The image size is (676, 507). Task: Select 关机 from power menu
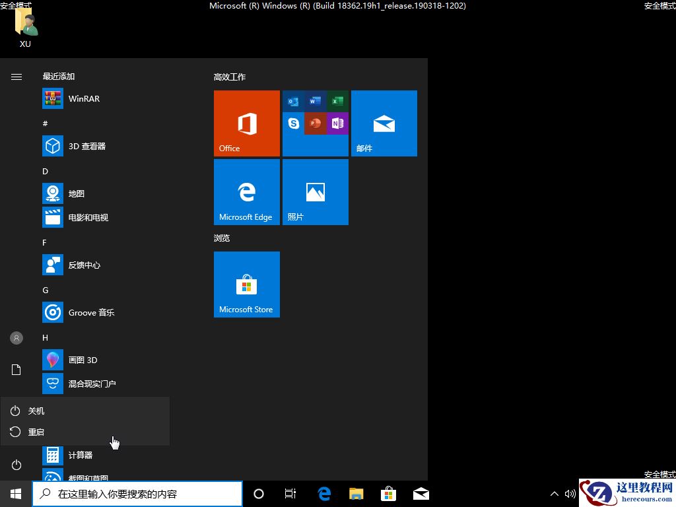click(36, 411)
